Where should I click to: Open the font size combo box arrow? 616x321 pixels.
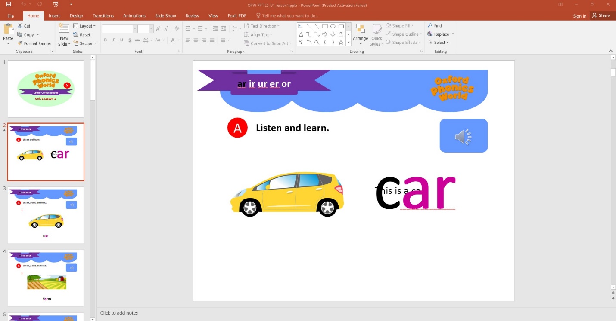pyautogui.click(x=151, y=28)
